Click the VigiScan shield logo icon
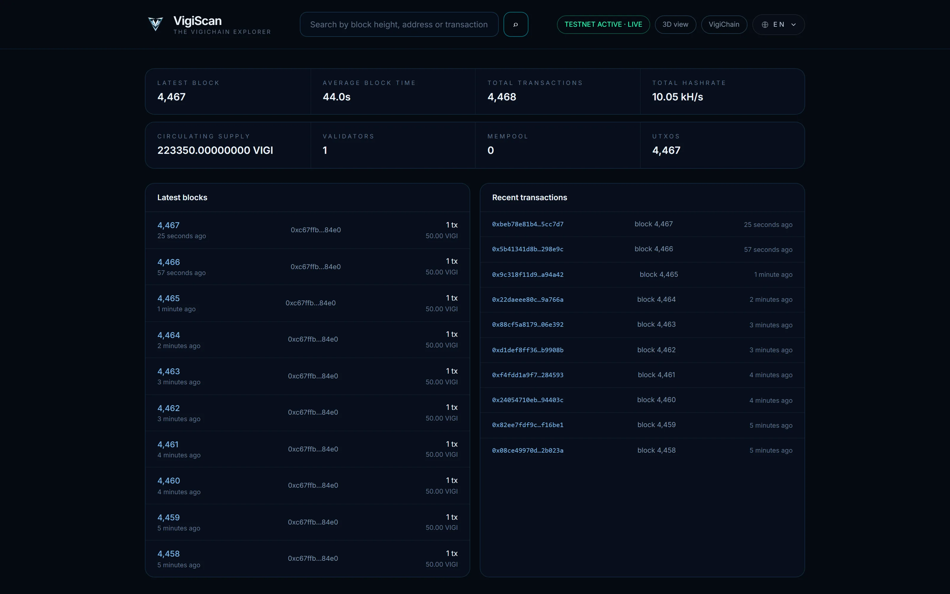 click(156, 24)
